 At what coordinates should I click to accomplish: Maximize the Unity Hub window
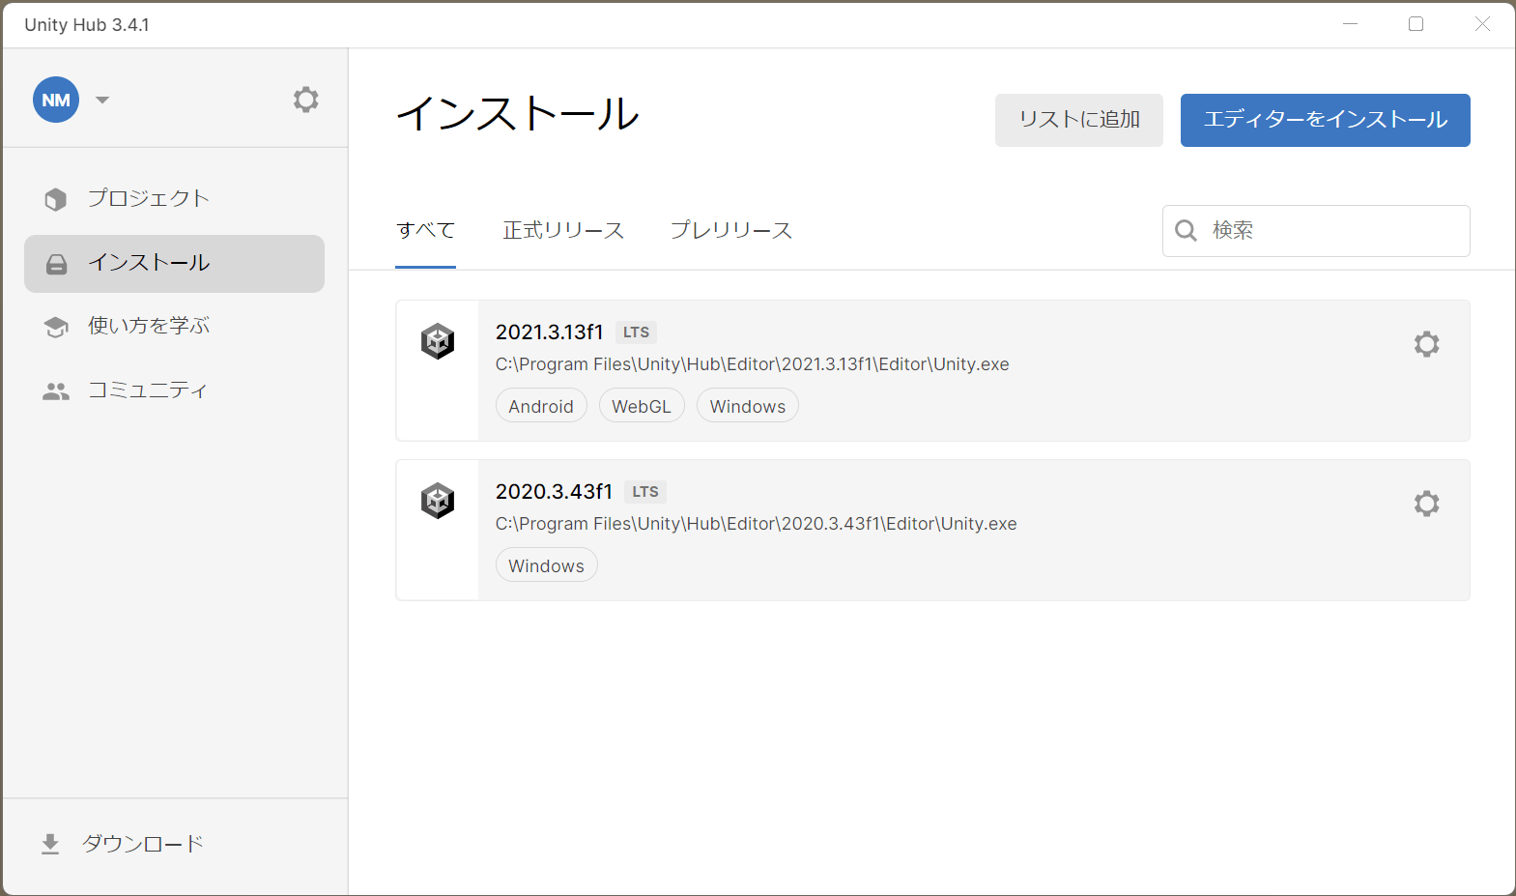(x=1416, y=24)
